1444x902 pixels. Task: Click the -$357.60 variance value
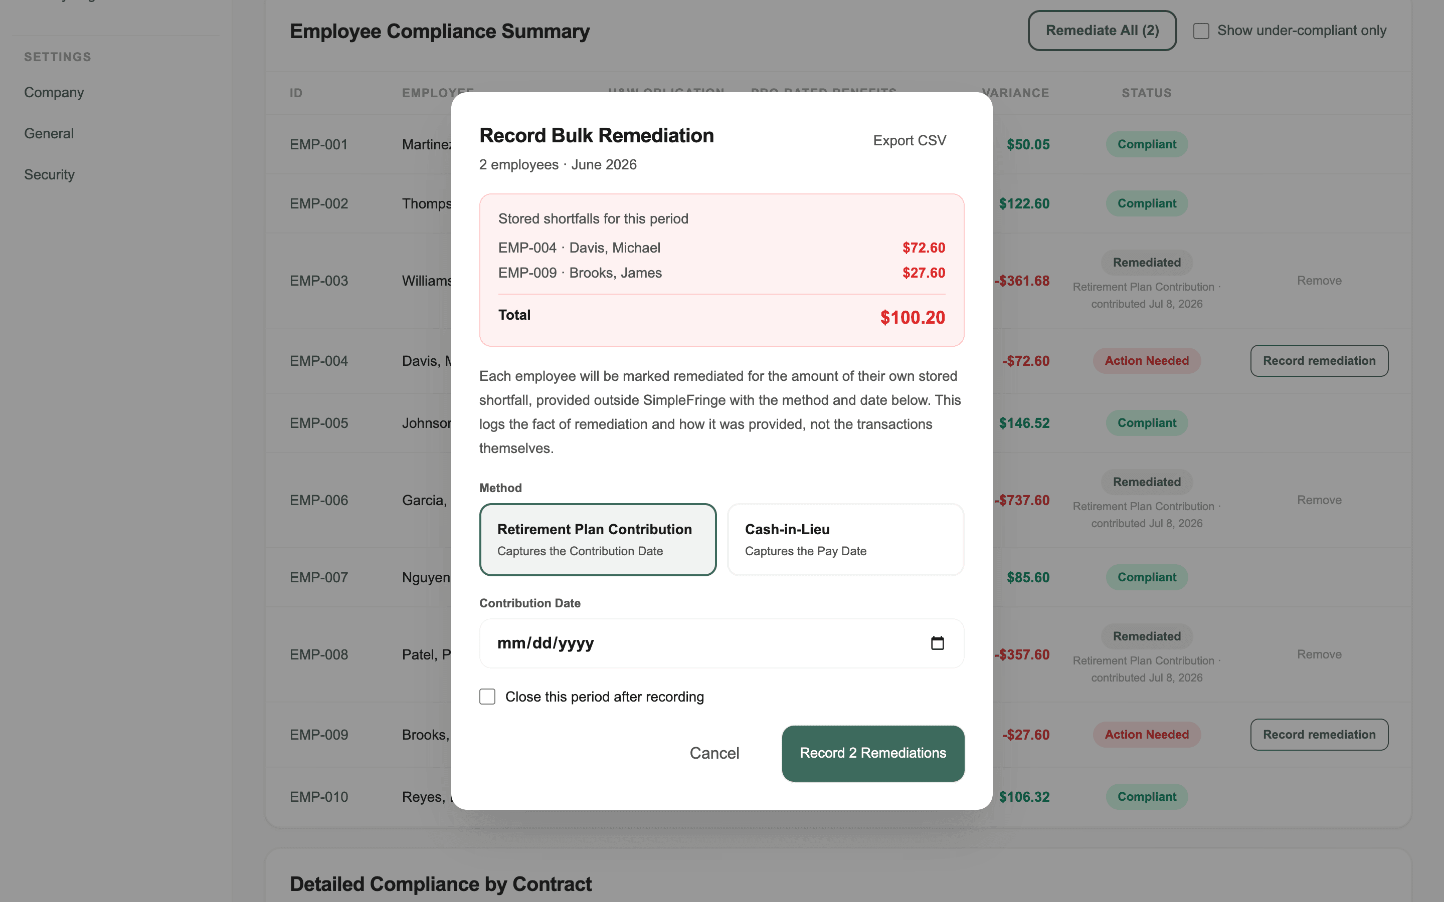point(1022,654)
